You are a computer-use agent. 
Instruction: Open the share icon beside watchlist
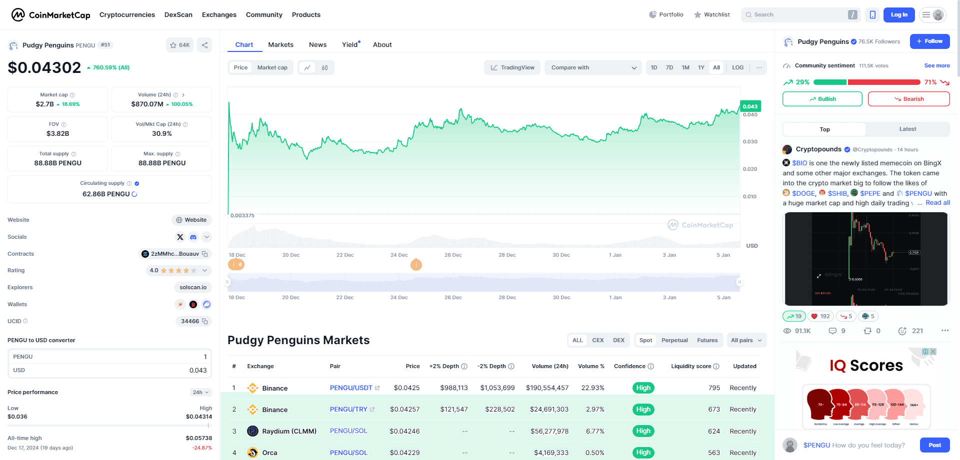(x=204, y=45)
